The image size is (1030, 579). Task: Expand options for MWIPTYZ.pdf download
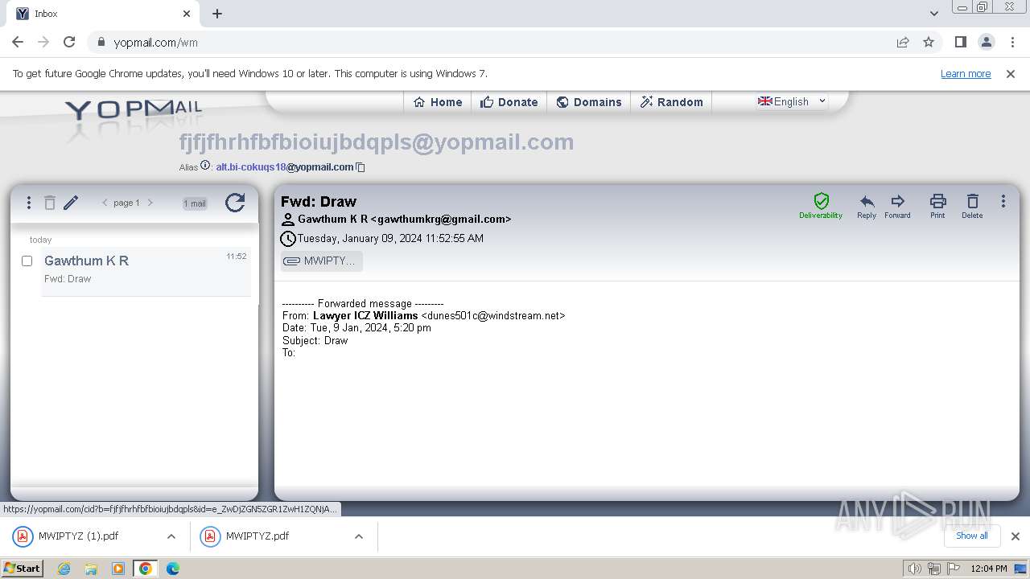click(359, 536)
